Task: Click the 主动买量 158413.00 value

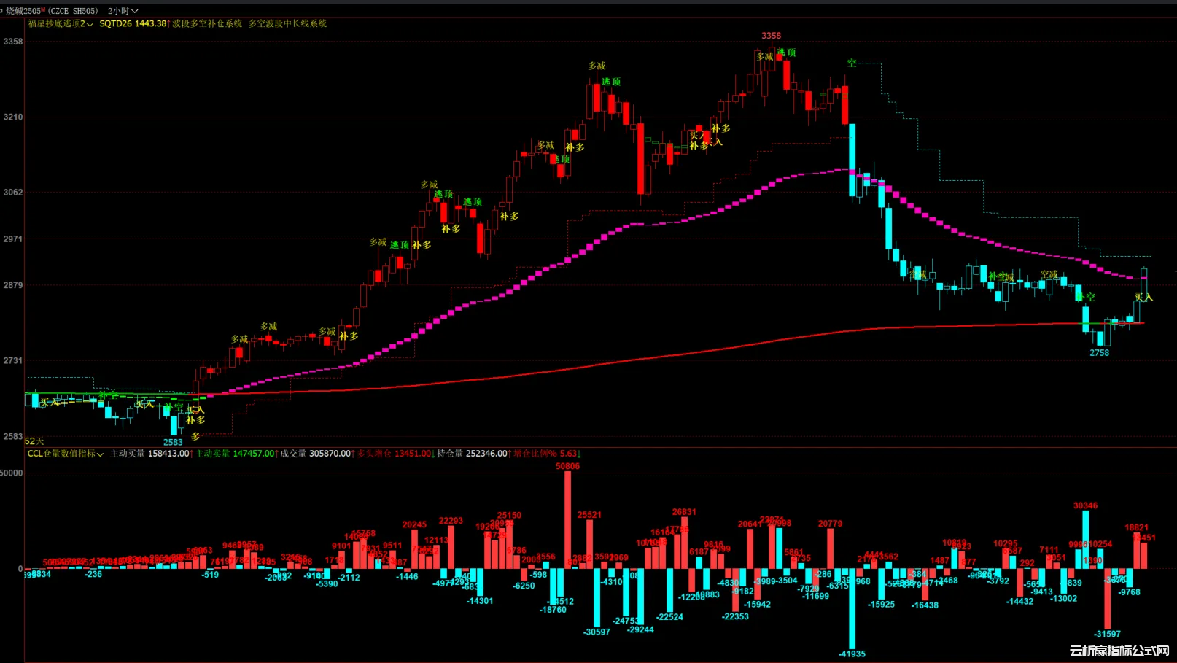Action: [149, 454]
